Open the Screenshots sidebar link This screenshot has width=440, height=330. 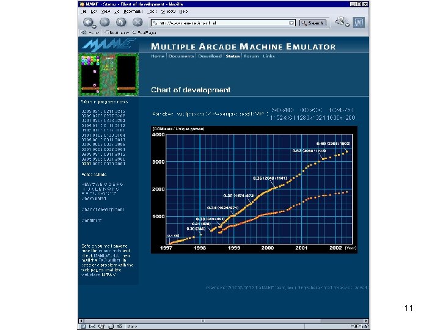click(94, 175)
